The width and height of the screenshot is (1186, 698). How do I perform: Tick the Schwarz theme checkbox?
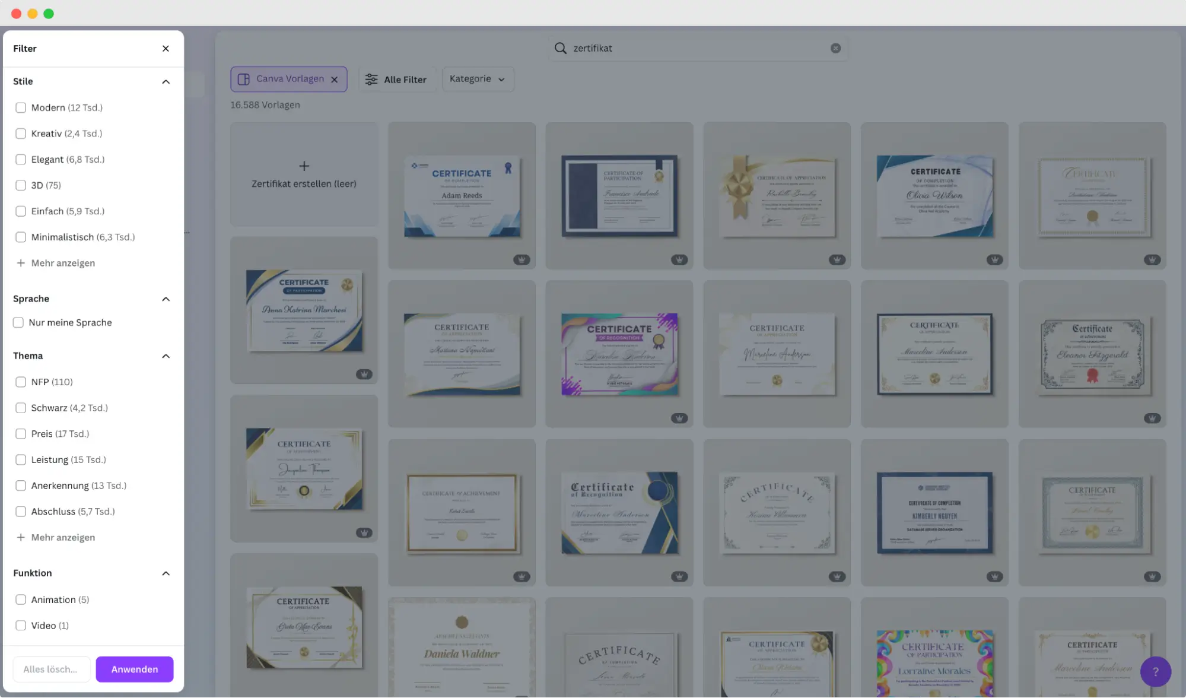tap(21, 408)
